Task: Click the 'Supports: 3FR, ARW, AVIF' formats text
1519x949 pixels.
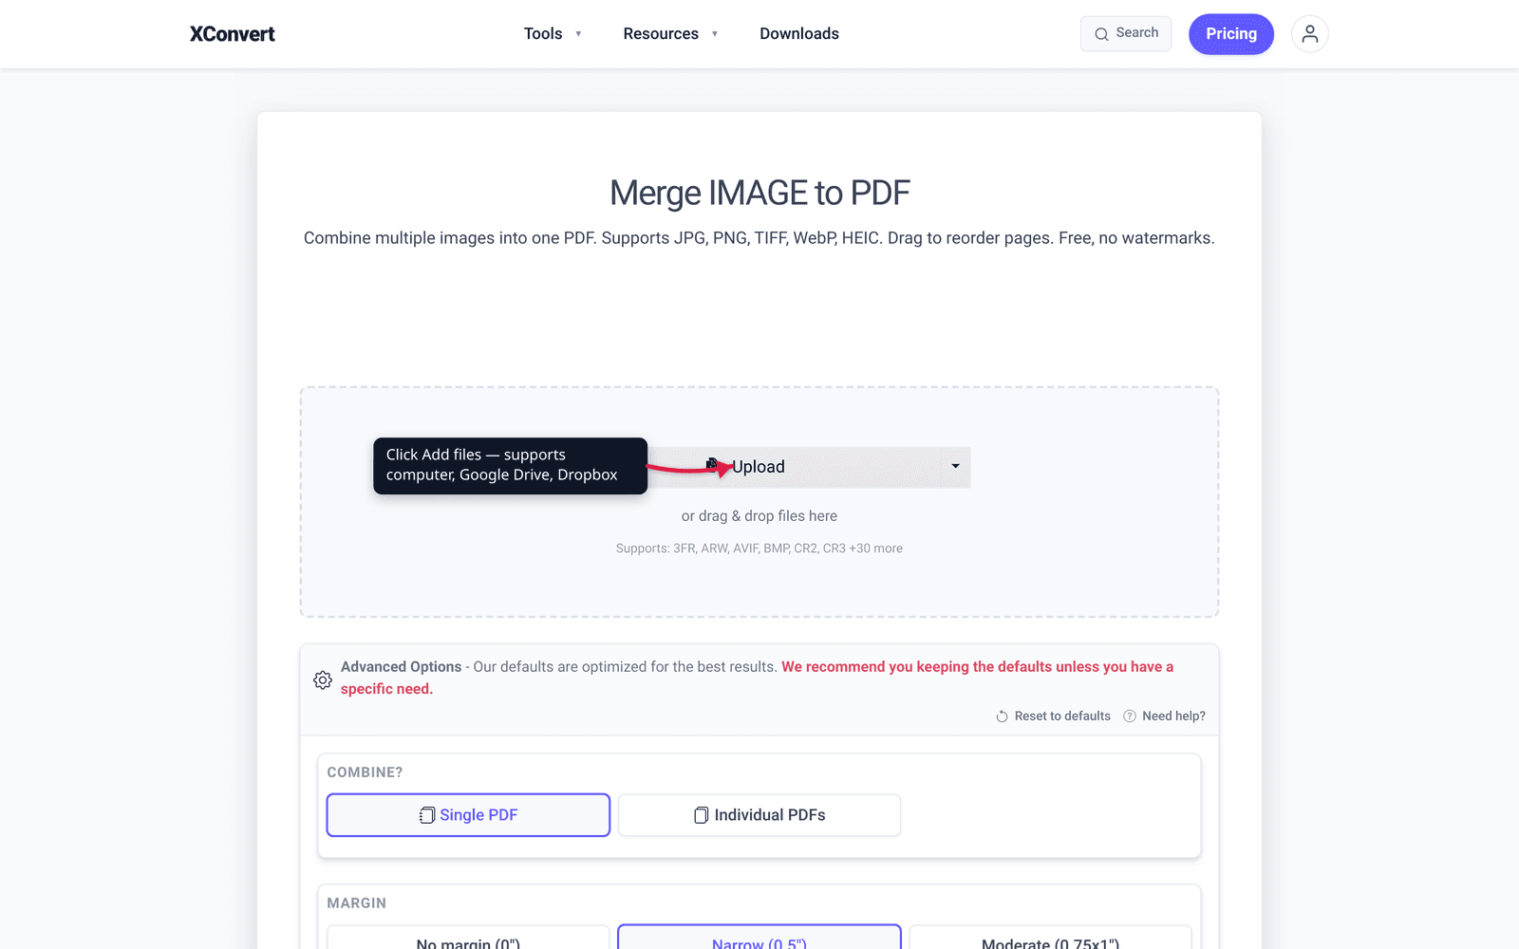Action: click(x=759, y=549)
